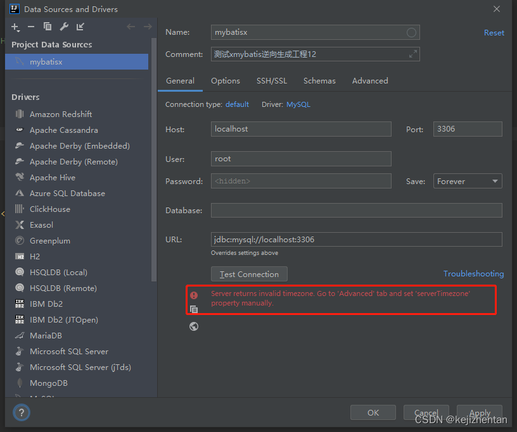Screen dimensions: 517x432
Task: Change connection type via default link
Action: coord(237,104)
